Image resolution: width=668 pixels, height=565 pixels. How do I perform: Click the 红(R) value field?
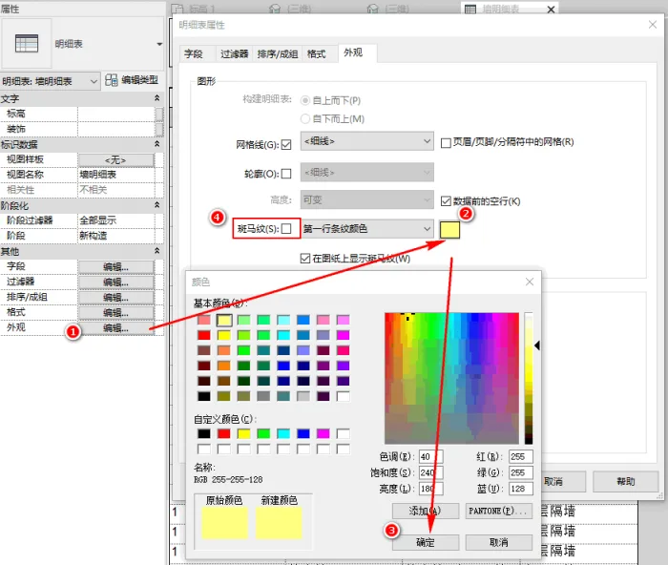click(521, 457)
